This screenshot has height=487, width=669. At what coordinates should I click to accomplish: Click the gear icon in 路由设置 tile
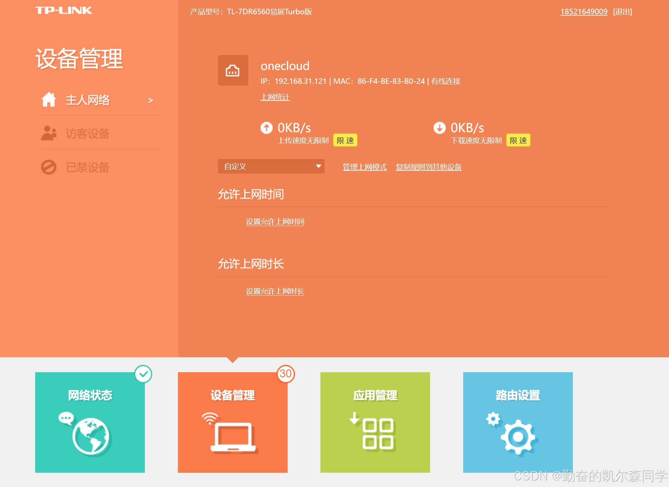518,436
